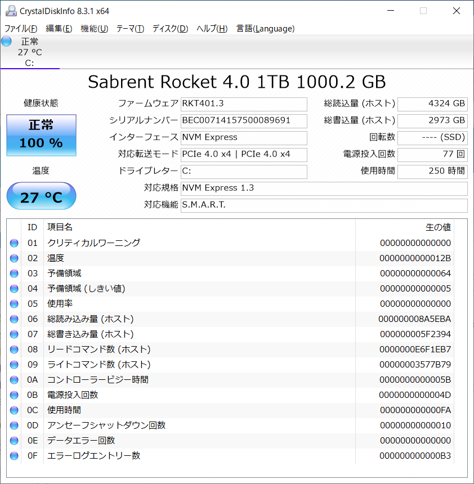
Task: Click the blue status orb for drive C:
Action: (x=6, y=41)
